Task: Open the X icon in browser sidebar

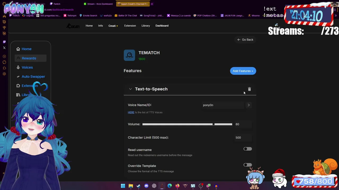Action: tap(4, 48)
